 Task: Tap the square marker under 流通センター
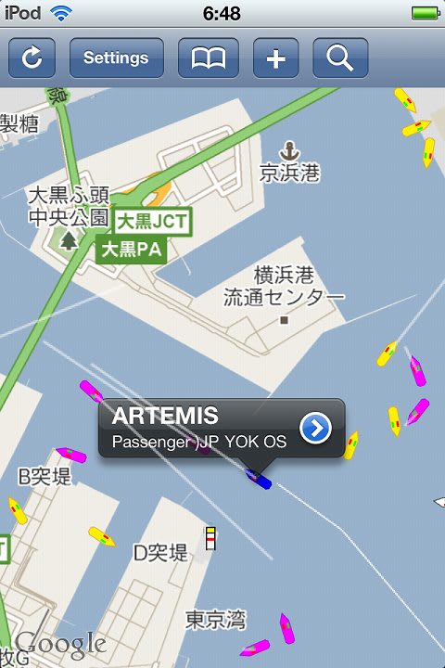click(285, 320)
